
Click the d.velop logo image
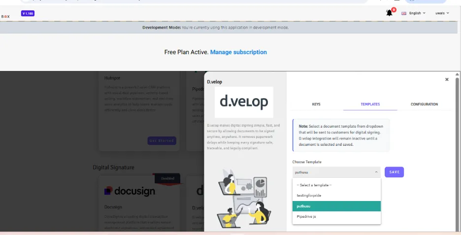(x=244, y=102)
